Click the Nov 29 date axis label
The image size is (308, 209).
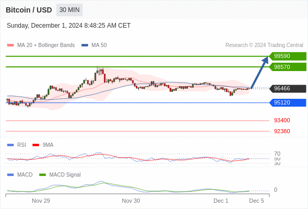(x=41, y=201)
